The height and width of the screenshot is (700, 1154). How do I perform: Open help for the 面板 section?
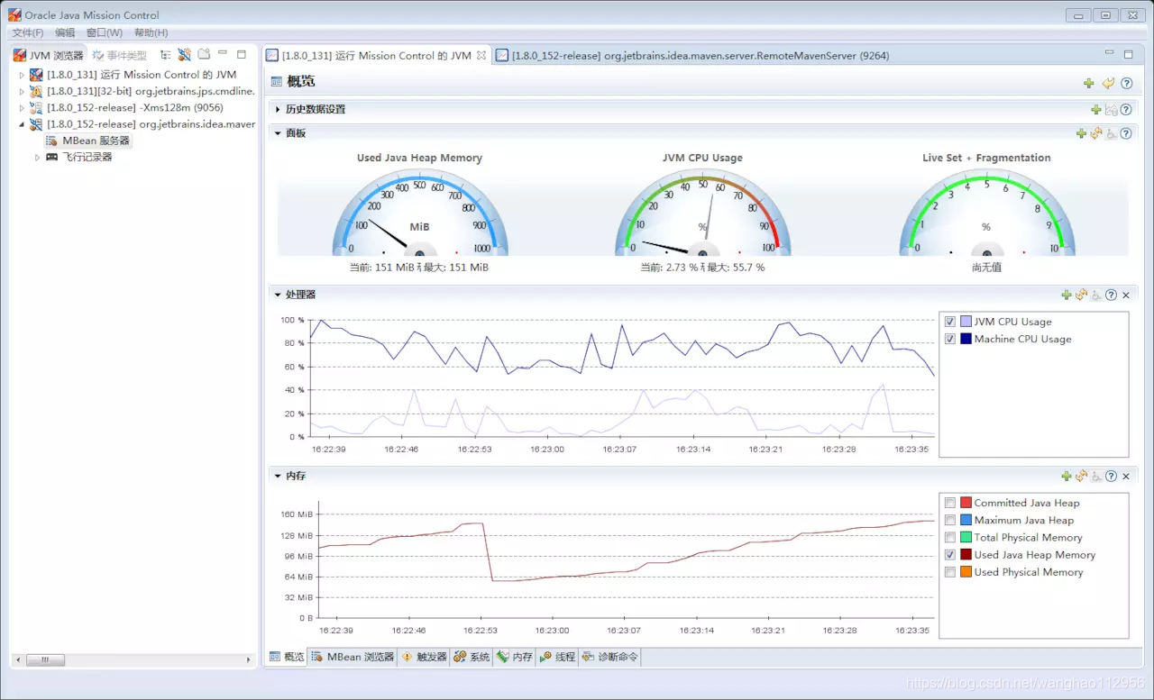1126,133
